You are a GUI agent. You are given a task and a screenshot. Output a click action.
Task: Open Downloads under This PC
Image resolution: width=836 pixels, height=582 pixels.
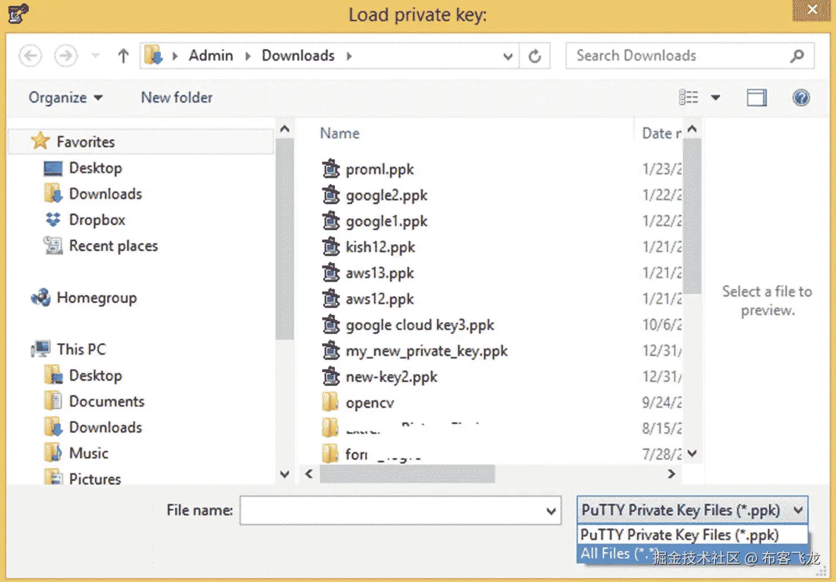(x=106, y=427)
